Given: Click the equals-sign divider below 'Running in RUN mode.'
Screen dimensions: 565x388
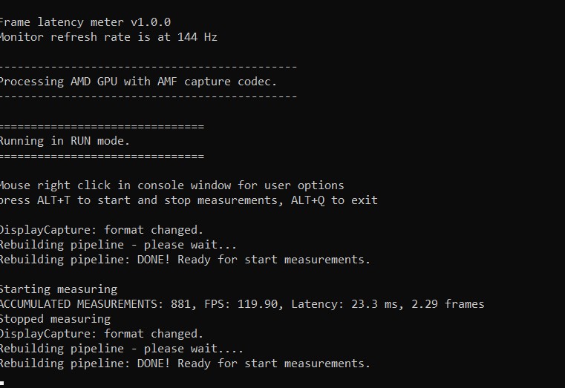Looking at the screenshot, I should [x=102, y=157].
